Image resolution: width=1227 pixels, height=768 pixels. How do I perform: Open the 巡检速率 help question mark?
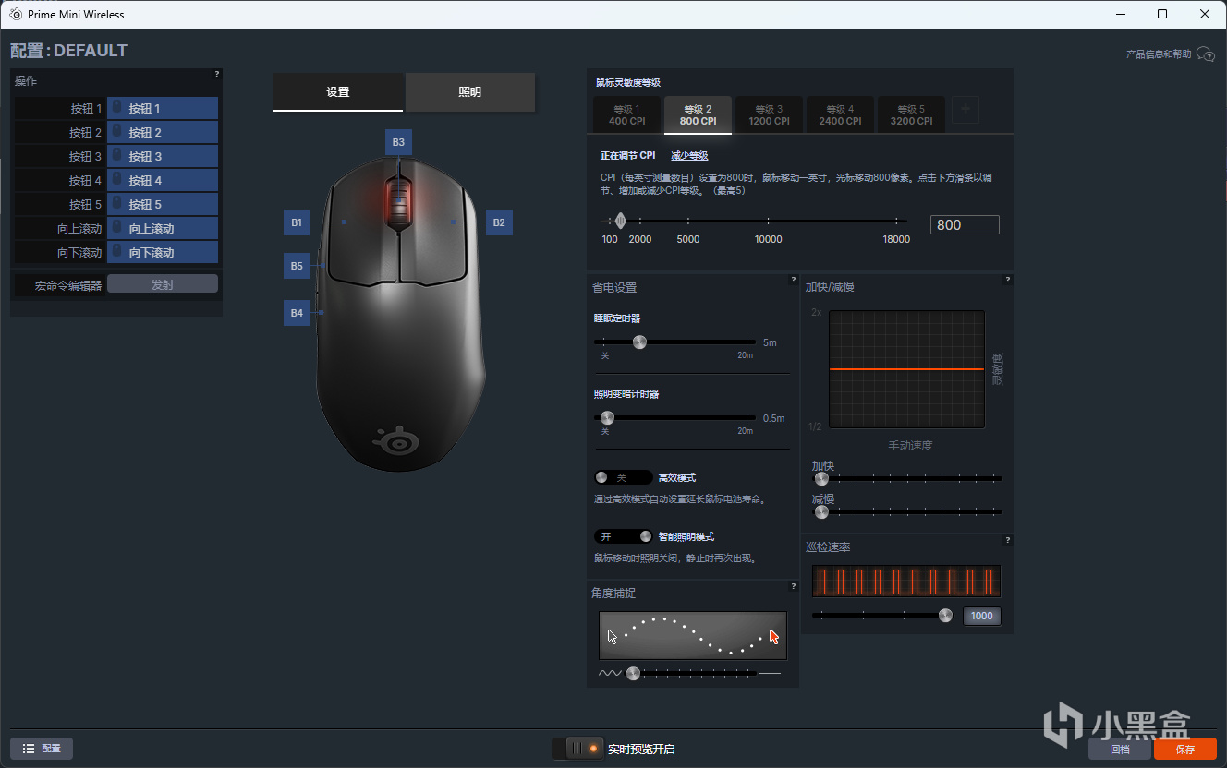click(x=1008, y=540)
